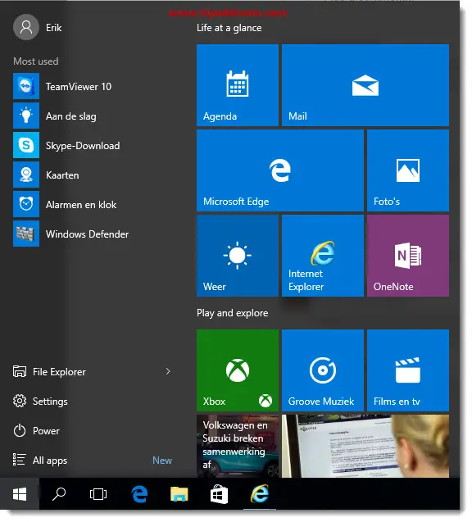Viewport: 472px width, 522px height.
Task: Launch the Microsoft Edge tile
Action: 280,170
